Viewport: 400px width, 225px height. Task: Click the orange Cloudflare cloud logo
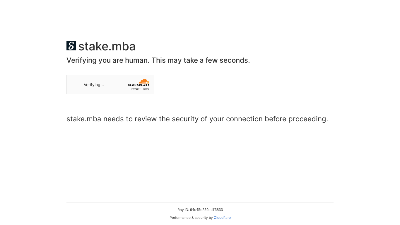point(144,81)
